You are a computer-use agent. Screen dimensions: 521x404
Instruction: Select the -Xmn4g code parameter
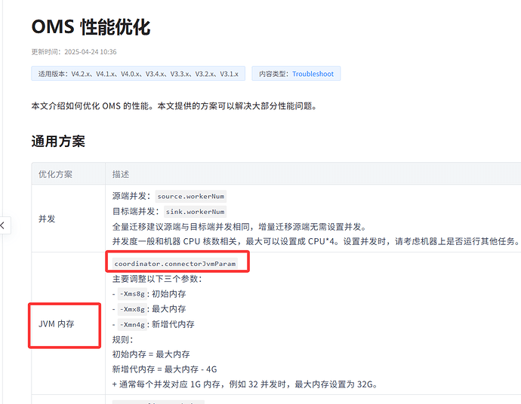(x=132, y=324)
